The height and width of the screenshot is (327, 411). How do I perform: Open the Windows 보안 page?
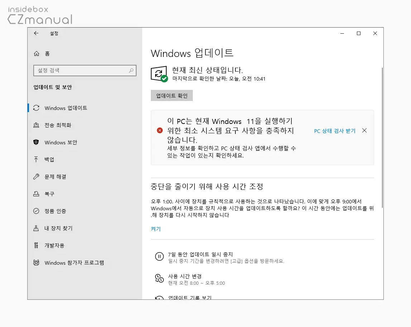(85, 142)
